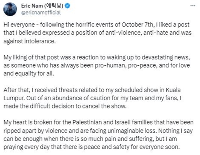Screen dimensions: 200x155
Task: Click the phrase 'and equality for all'
Action: [x=28, y=74]
